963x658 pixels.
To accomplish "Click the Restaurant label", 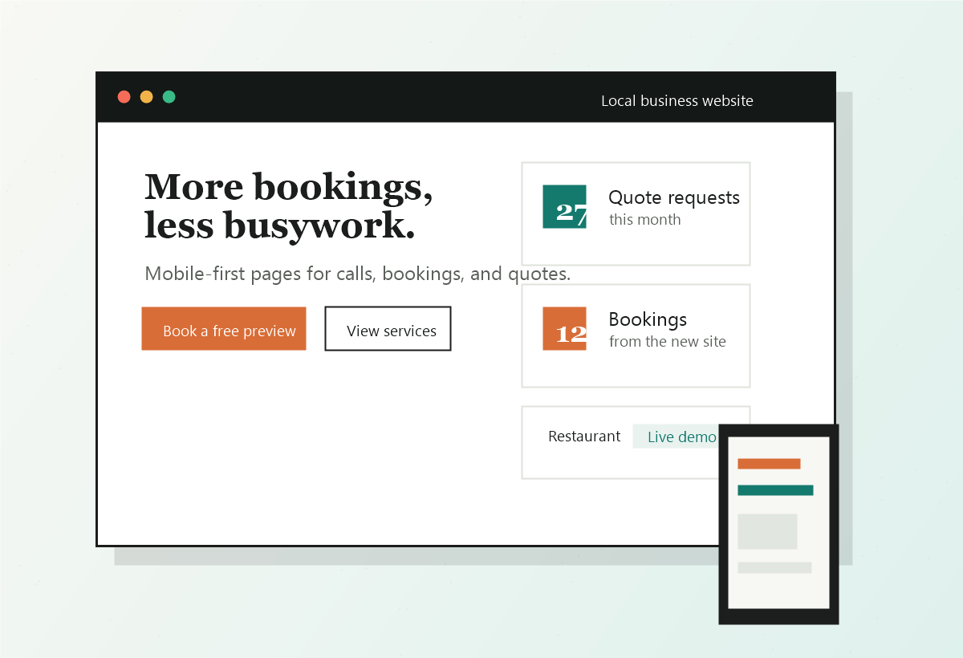I will click(x=584, y=437).
